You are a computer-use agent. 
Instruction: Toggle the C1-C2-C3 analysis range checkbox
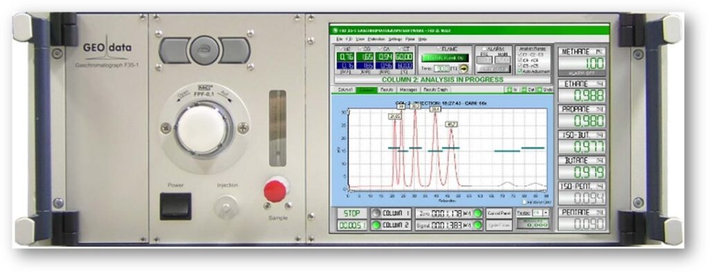(x=519, y=55)
